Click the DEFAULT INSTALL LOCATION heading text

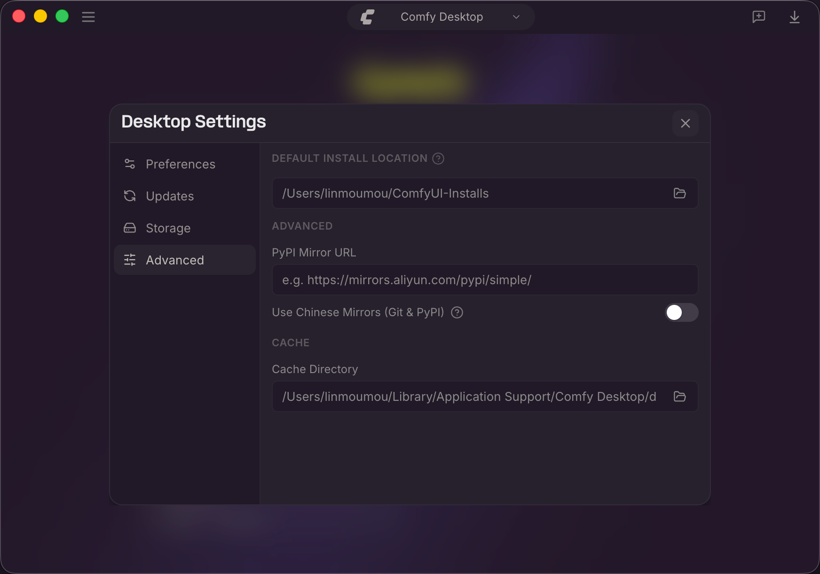[350, 159]
